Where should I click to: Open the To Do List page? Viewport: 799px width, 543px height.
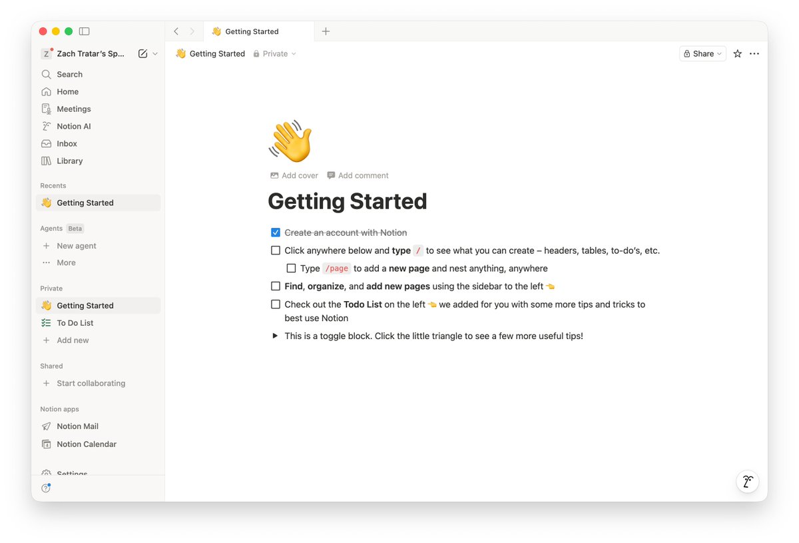(x=98, y=323)
